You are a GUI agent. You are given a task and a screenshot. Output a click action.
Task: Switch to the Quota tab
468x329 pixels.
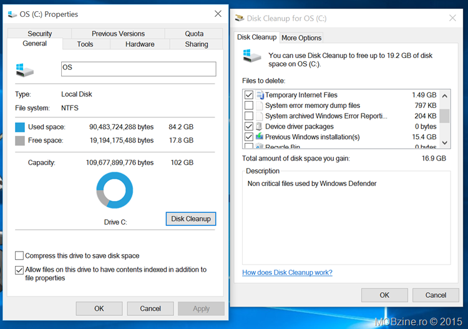(x=194, y=34)
